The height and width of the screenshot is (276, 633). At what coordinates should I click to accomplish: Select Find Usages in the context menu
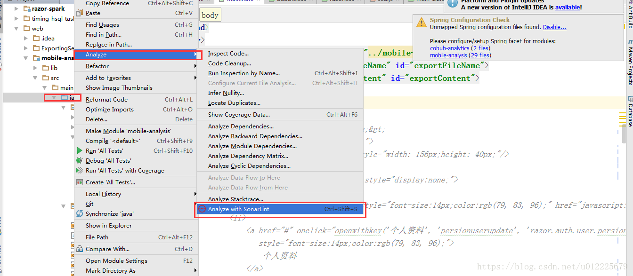click(x=137, y=25)
